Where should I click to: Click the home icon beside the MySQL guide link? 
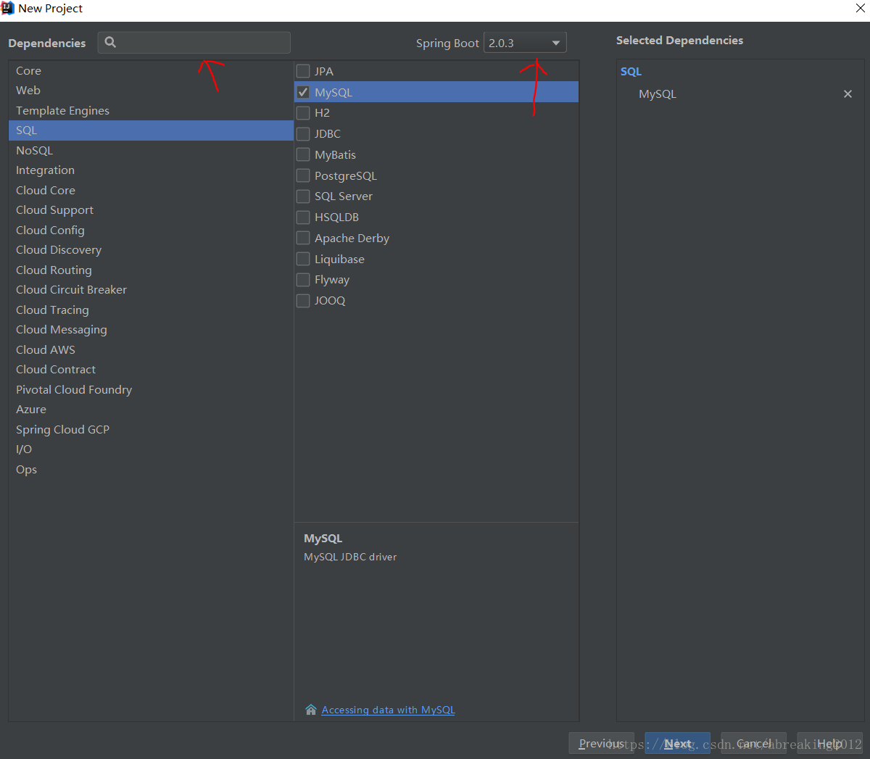[x=311, y=710]
